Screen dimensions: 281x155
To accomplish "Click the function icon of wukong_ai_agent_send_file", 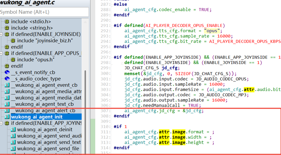I will pos(13,149).
